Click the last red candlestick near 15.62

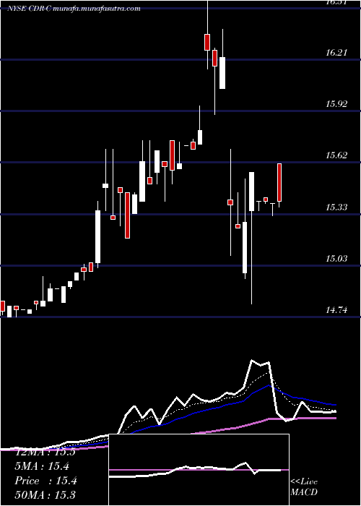point(279,182)
